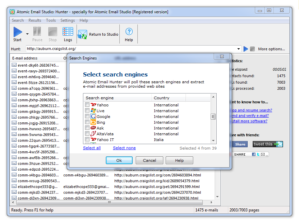Click the Pause toolbar icon
Screen dimensions: 299x223
(37, 32)
